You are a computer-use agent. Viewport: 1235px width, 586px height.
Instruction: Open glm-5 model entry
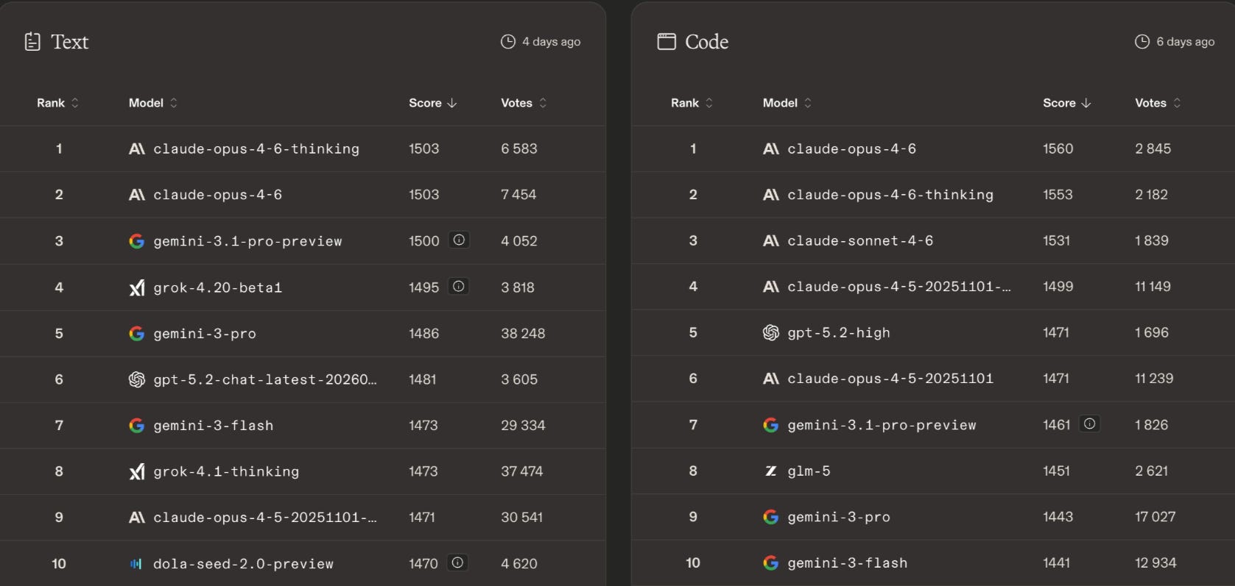pos(809,471)
